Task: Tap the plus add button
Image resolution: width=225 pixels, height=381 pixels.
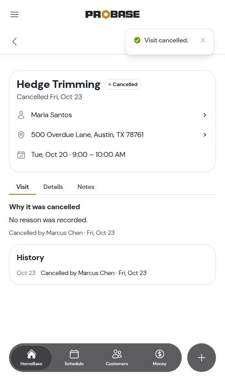Action: tap(202, 358)
